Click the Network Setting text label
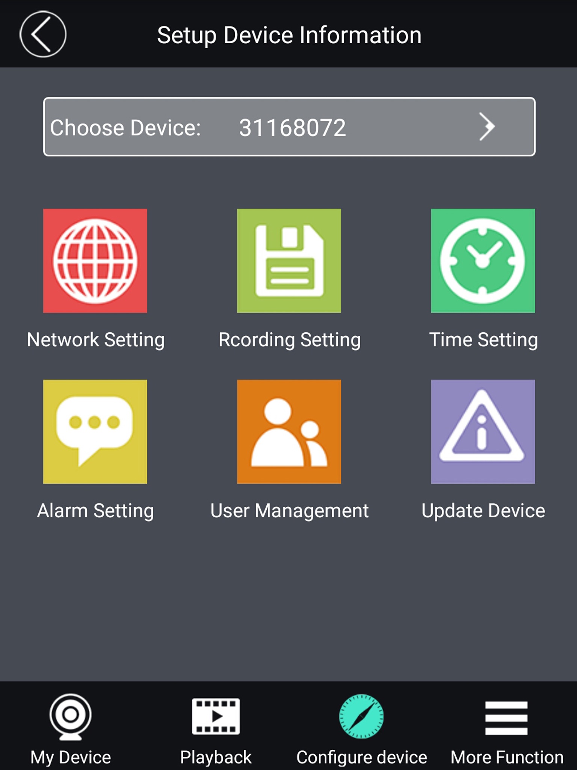This screenshot has width=577, height=770. click(96, 340)
